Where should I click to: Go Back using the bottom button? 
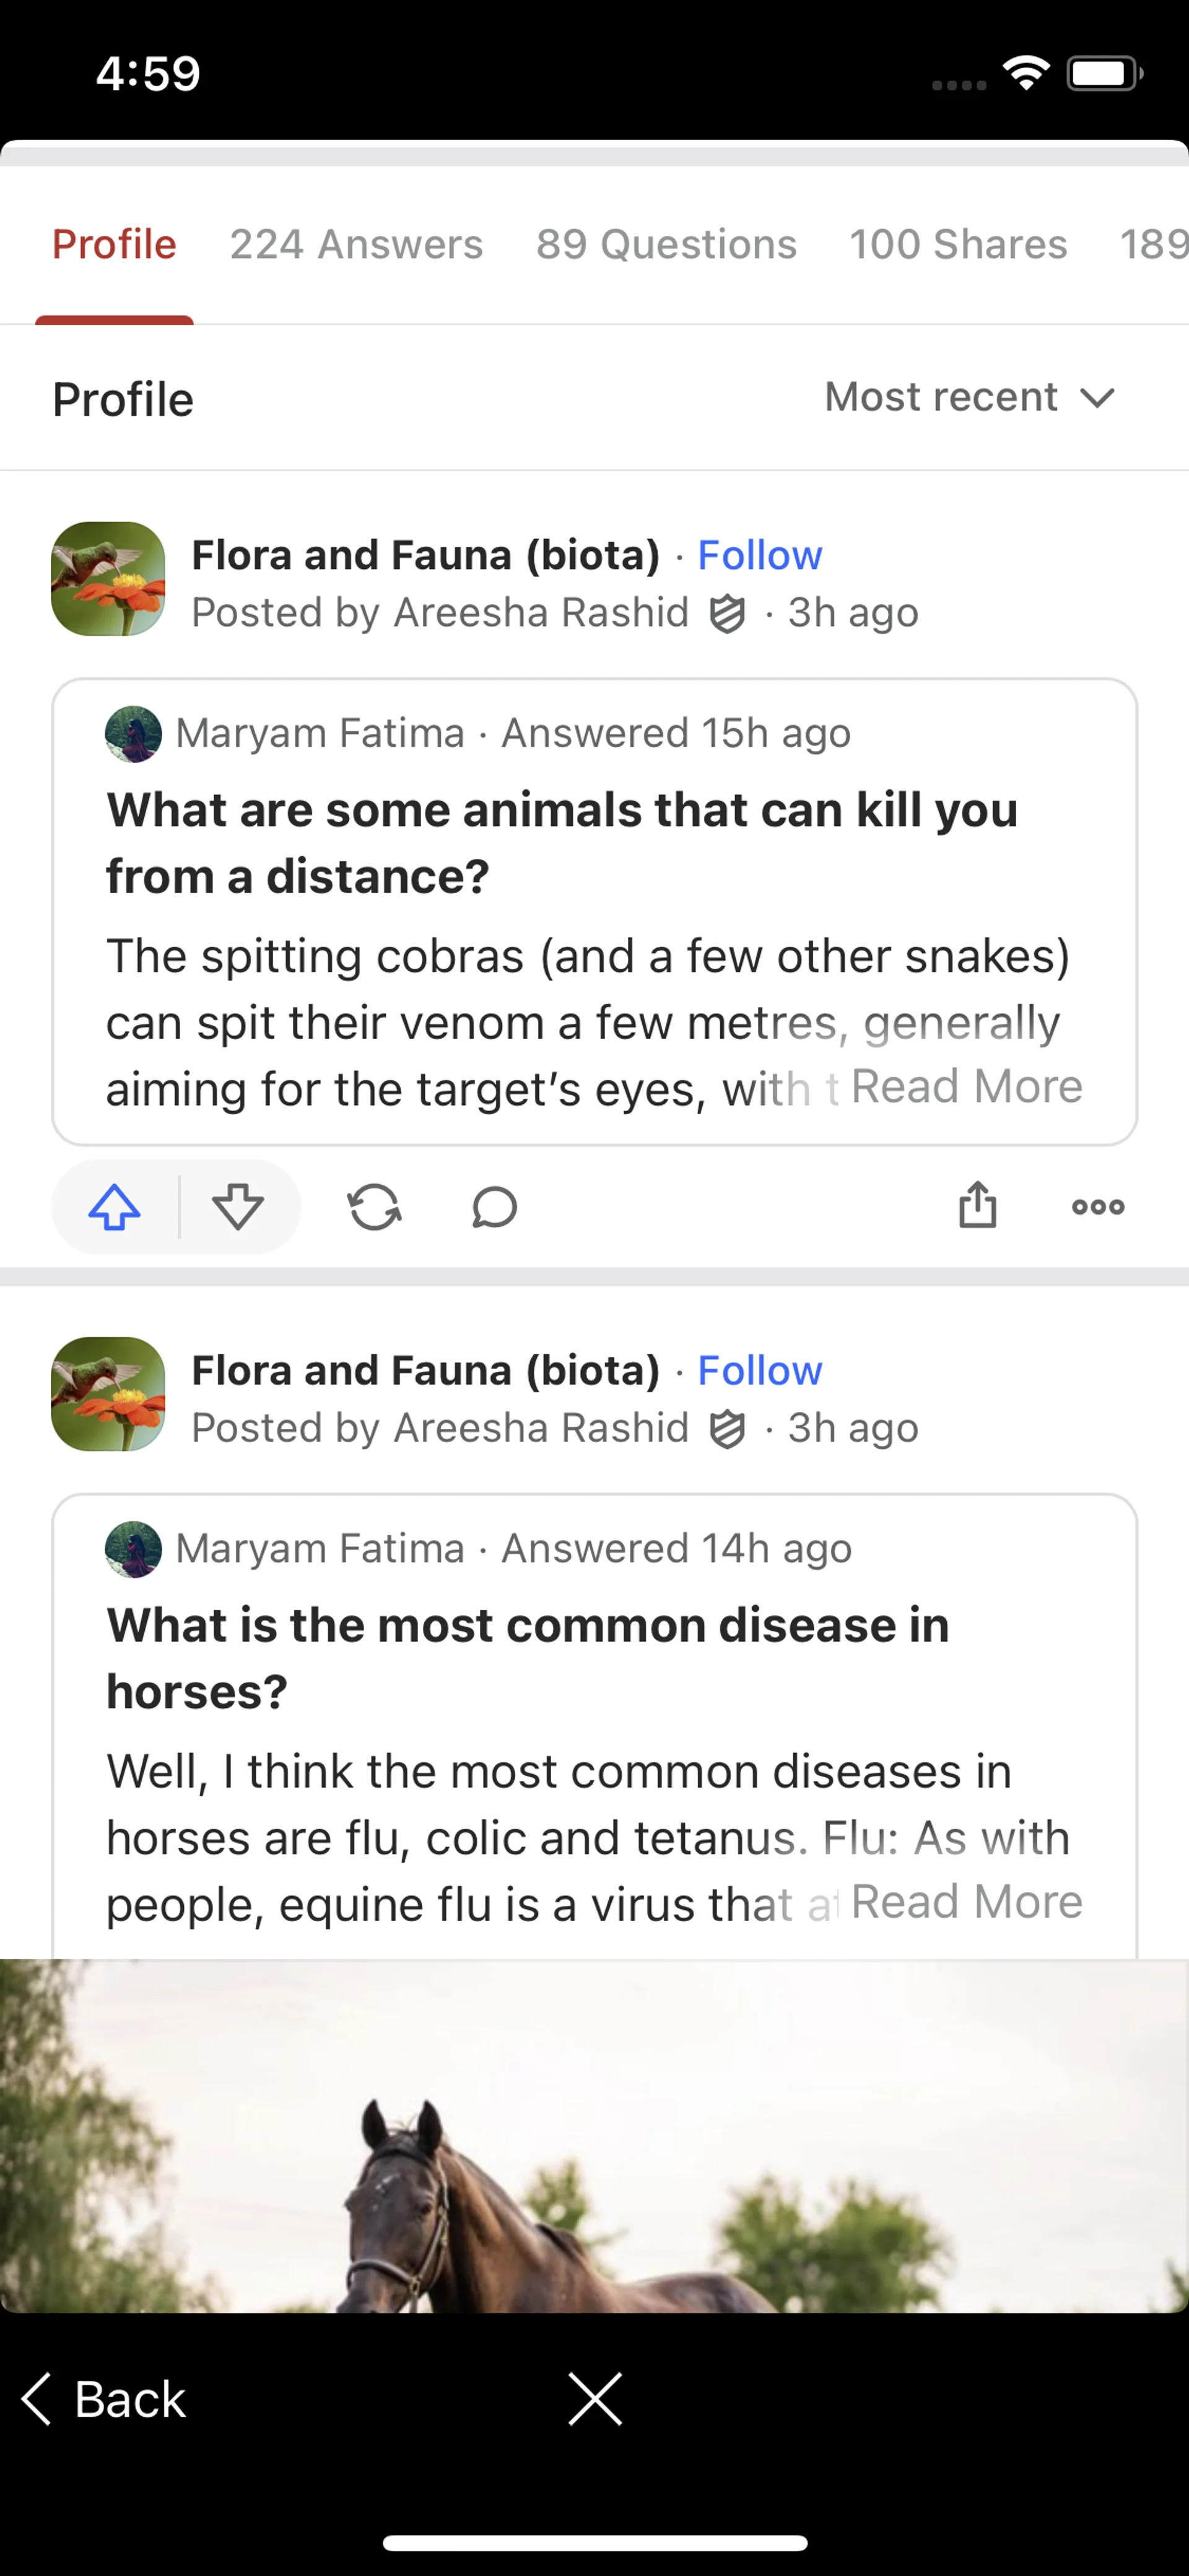coord(105,2399)
